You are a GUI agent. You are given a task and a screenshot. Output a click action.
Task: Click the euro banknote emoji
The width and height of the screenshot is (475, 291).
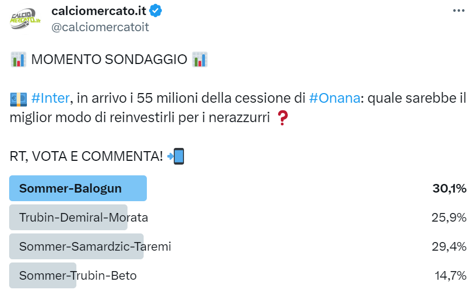coord(18,98)
